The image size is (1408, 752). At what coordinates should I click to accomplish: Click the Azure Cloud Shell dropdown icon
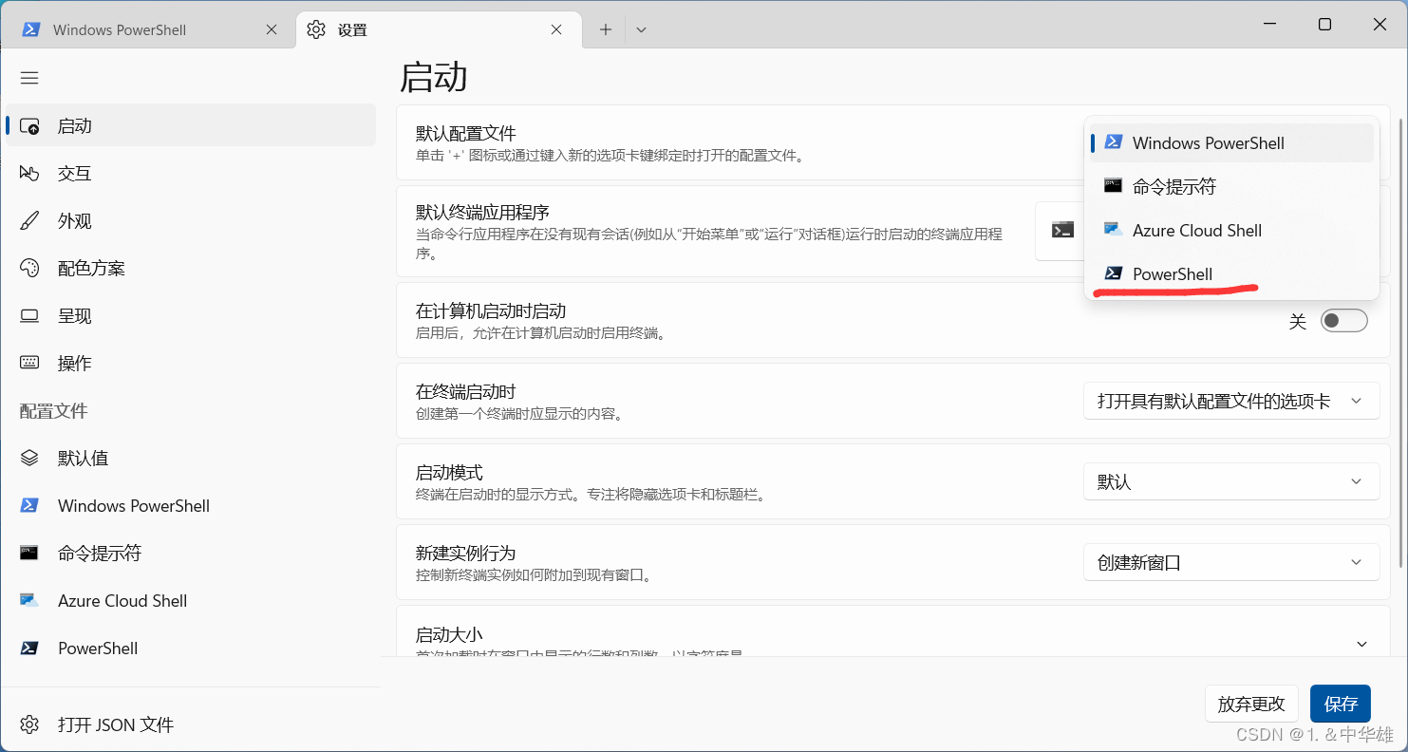1114,230
